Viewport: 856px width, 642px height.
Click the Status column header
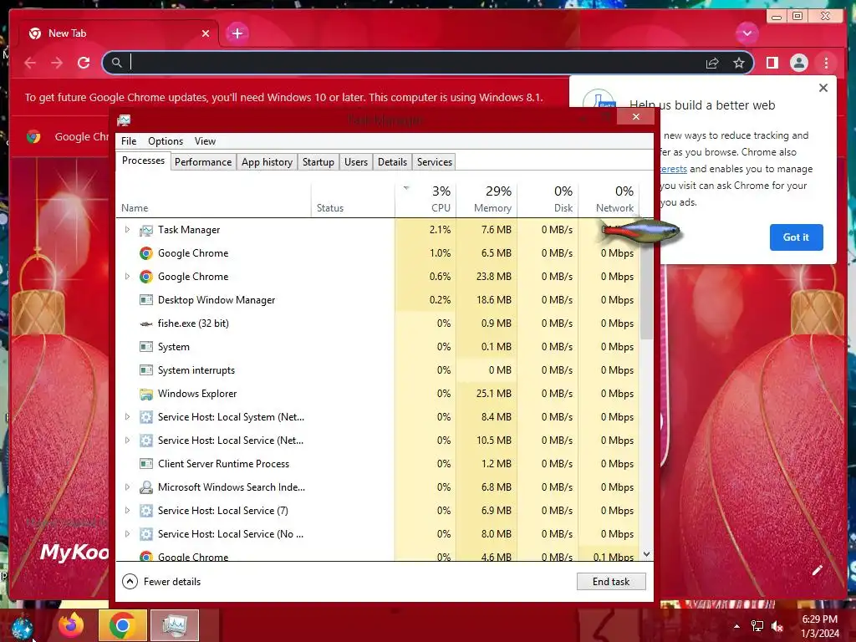pos(353,199)
